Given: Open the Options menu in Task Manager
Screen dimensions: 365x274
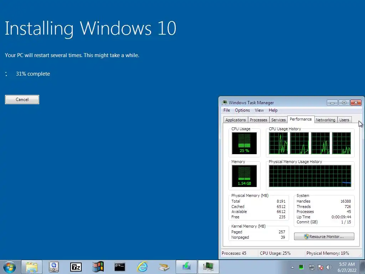Looking at the screenshot, I should coord(242,110).
